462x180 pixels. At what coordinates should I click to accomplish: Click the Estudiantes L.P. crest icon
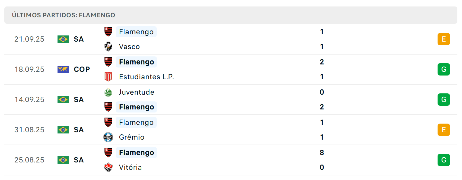coord(108,77)
